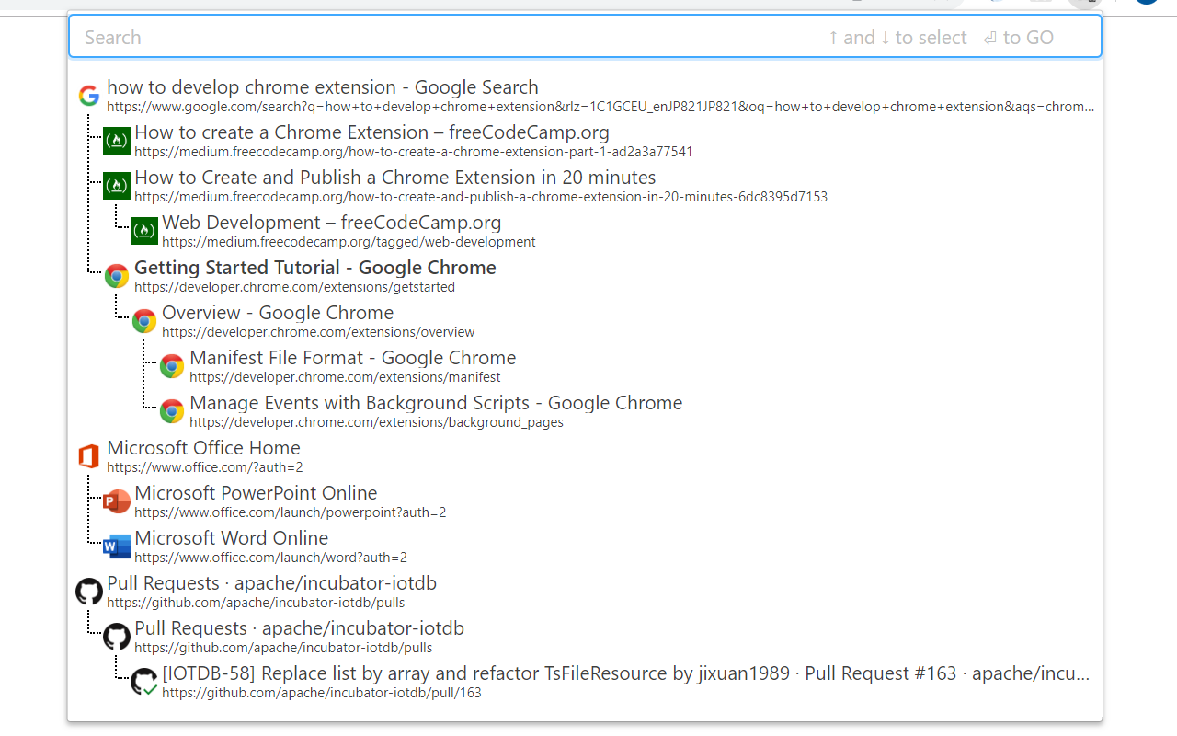This screenshot has width=1177, height=736.
Task: Open the Microsoft Word Online entry
Action: 232,537
